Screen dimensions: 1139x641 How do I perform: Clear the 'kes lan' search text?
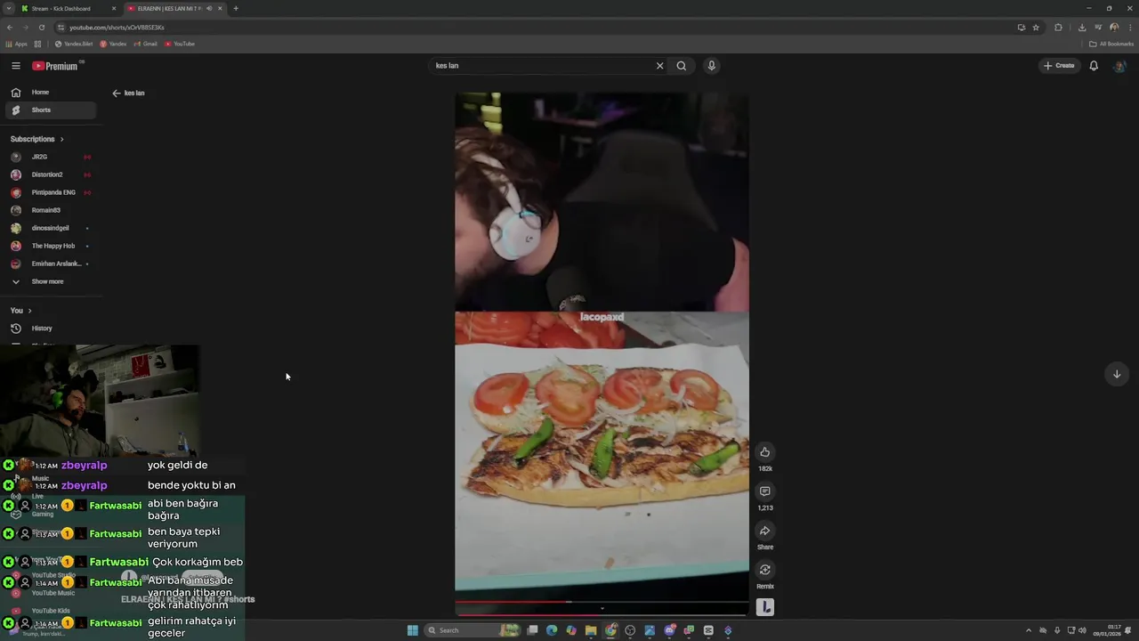659,66
